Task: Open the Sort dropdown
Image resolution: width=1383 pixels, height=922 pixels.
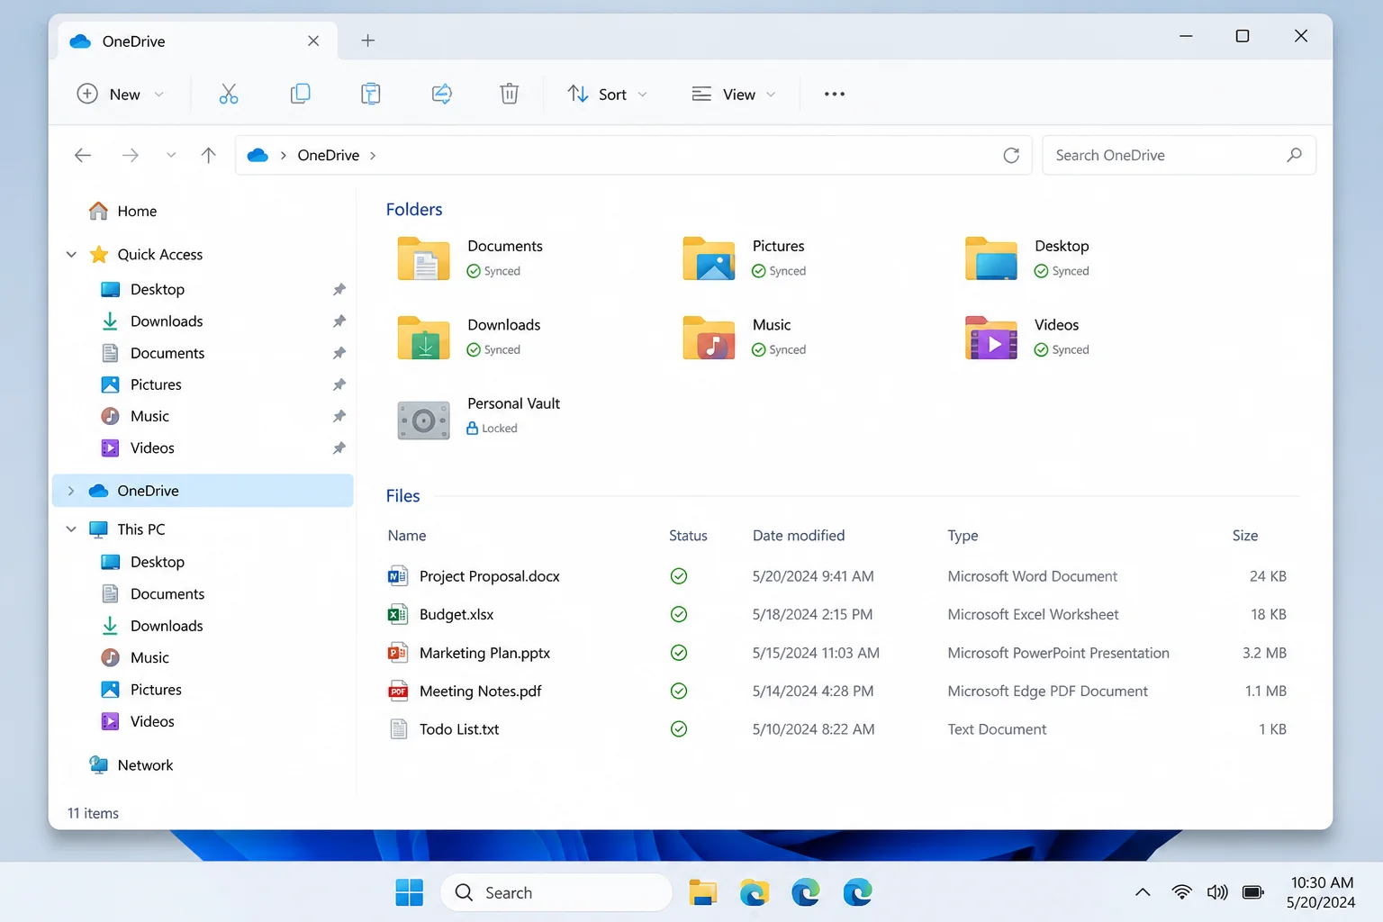Action: (608, 94)
